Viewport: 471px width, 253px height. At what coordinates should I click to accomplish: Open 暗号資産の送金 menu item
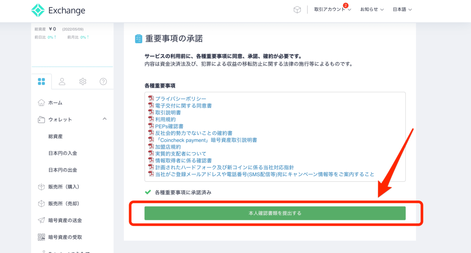65,220
